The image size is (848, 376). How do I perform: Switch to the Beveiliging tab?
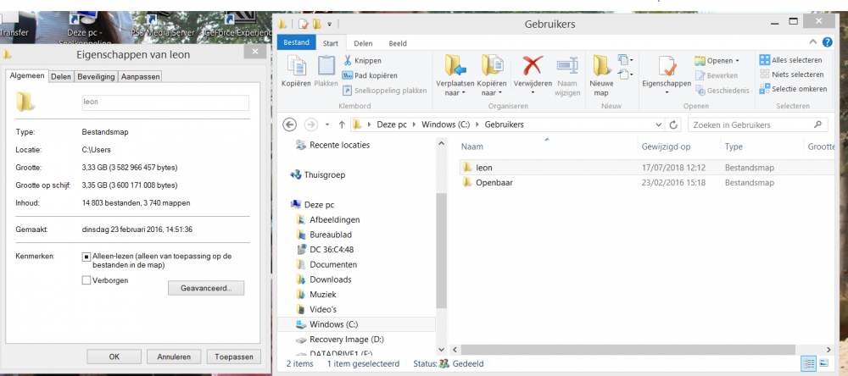[x=95, y=77]
